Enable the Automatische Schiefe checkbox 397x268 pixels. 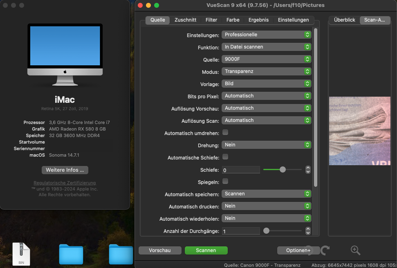[x=225, y=157]
